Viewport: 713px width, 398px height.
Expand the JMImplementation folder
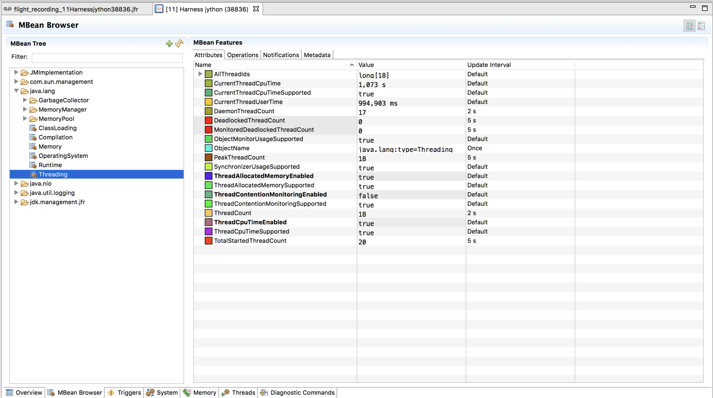tap(16, 72)
